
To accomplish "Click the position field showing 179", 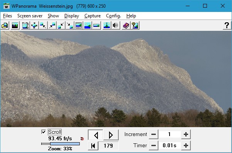I will point(108,146).
